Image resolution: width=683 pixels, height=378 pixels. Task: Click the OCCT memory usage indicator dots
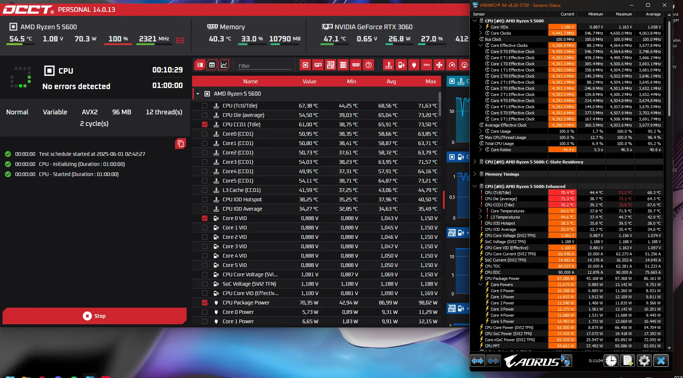pyautogui.click(x=180, y=40)
